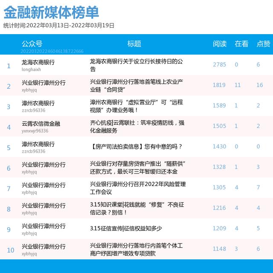273x273 pixels.
Task: Open article 3.15知识课堂|花钱就能"修复"不良征信记录
Action: point(137,209)
